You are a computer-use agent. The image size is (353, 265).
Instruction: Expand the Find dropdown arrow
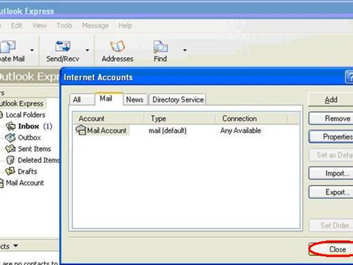(x=185, y=50)
